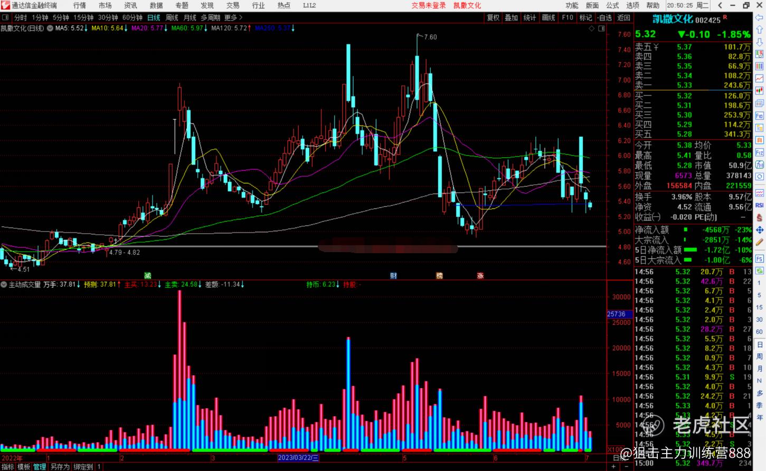Open the red line chart sidebar icon
This screenshot has width=766, height=471.
[x=760, y=78]
